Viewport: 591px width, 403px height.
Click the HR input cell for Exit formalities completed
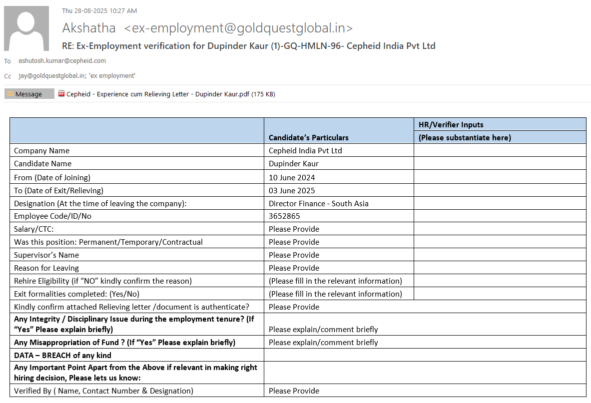[x=500, y=294]
